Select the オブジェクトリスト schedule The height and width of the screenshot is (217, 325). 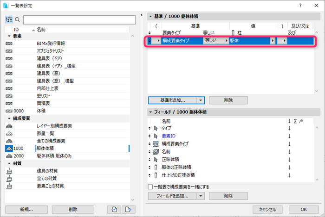click(67, 51)
